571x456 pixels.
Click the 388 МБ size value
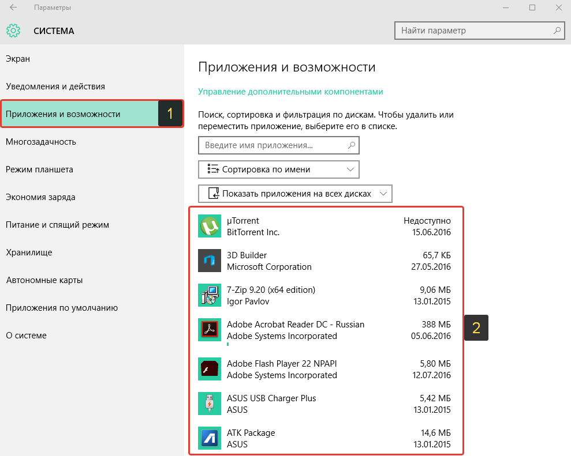[x=436, y=325]
